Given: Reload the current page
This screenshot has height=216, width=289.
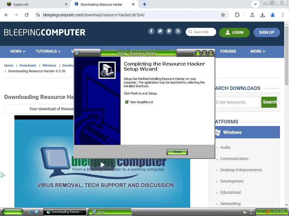Looking at the screenshot, I should pos(27,15).
